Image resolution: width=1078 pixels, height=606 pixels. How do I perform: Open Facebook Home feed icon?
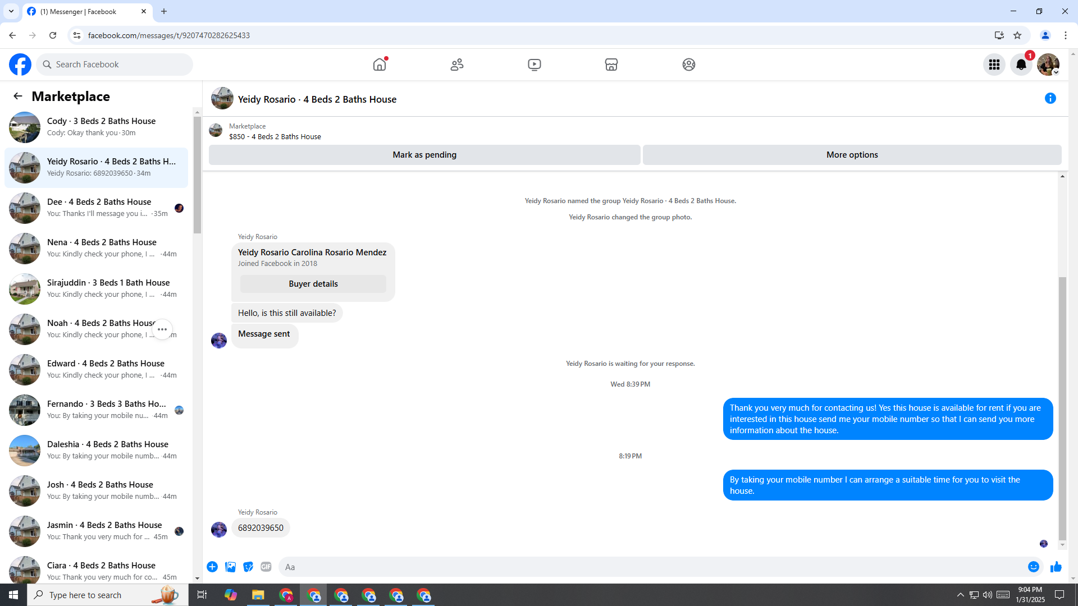tap(380, 65)
